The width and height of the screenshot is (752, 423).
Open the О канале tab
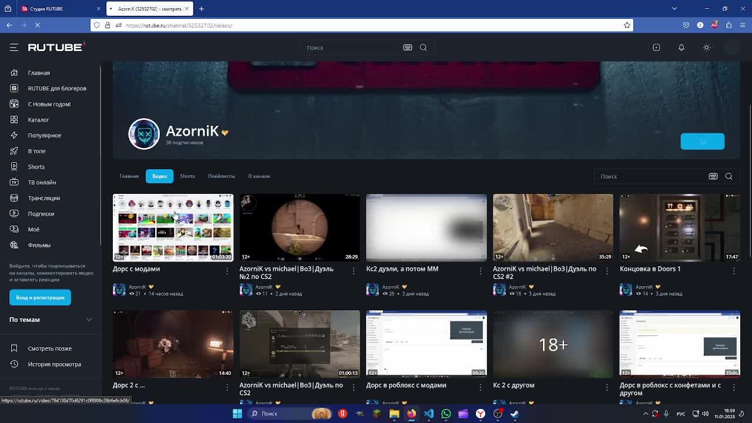259,176
